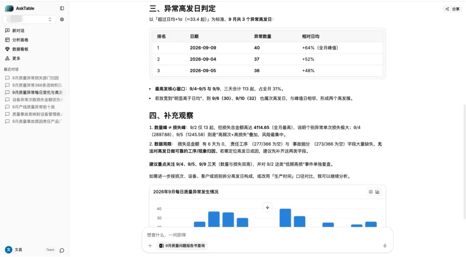Click the 新对话 chat icon
The width and height of the screenshot is (466, 257).
tap(7, 31)
